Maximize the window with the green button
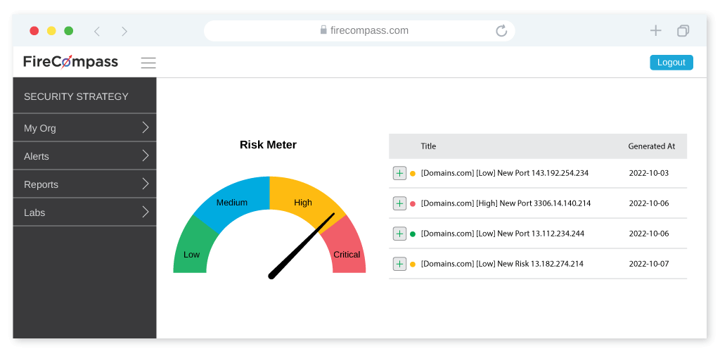 (x=68, y=31)
